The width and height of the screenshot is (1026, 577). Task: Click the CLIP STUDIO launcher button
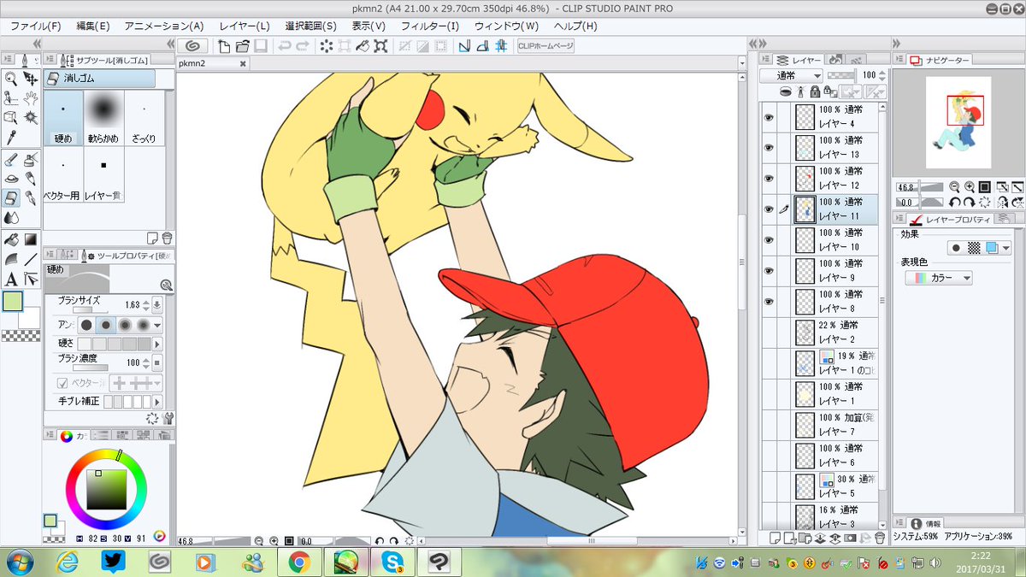click(x=193, y=46)
